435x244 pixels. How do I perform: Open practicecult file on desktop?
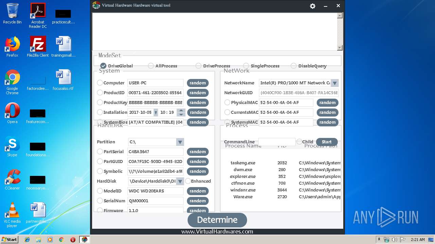click(x=63, y=16)
